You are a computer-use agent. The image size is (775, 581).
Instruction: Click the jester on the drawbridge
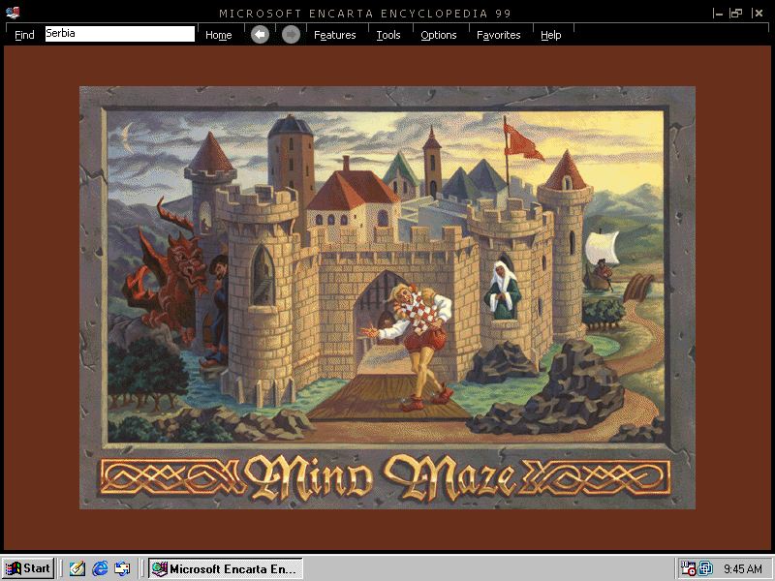tap(414, 348)
